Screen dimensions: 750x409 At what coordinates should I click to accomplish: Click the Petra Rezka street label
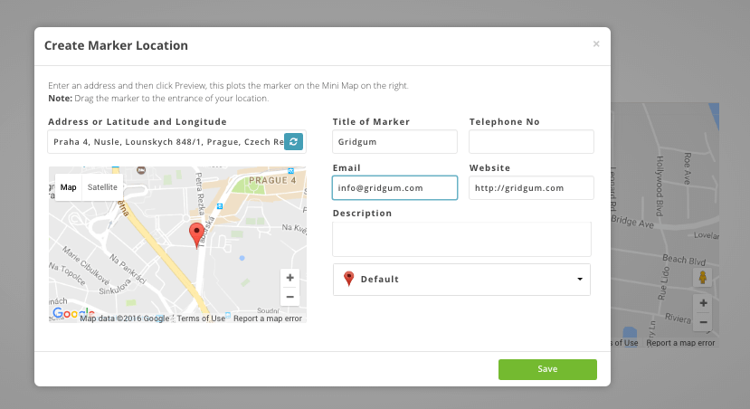click(201, 194)
